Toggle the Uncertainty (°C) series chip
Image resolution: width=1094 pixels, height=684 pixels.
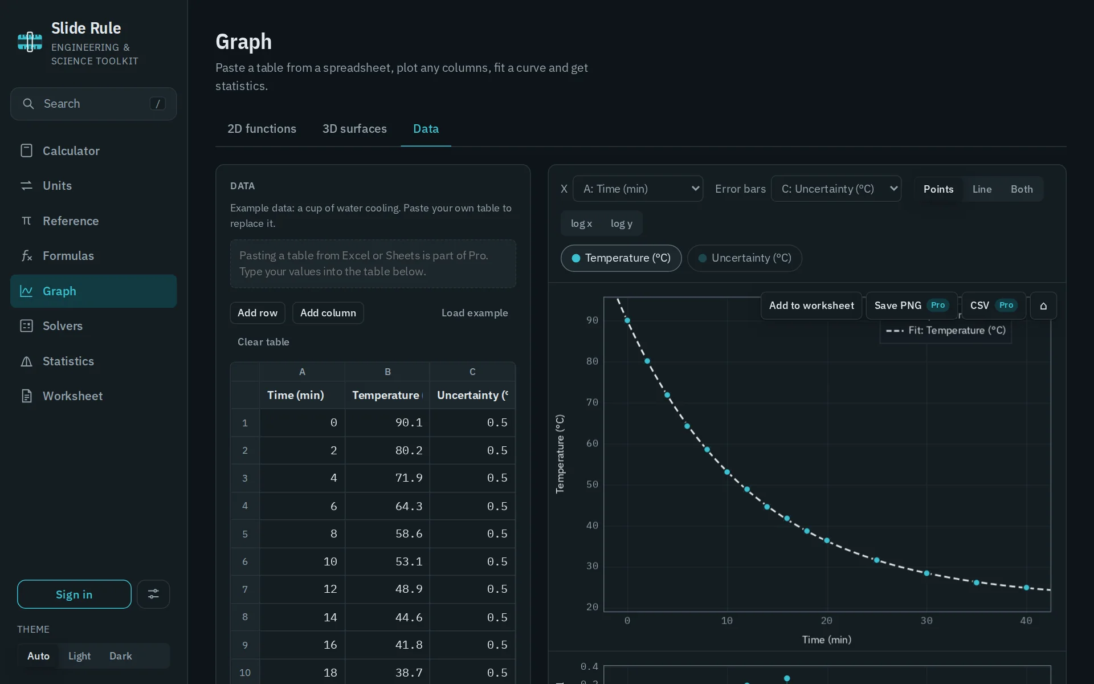click(x=744, y=258)
